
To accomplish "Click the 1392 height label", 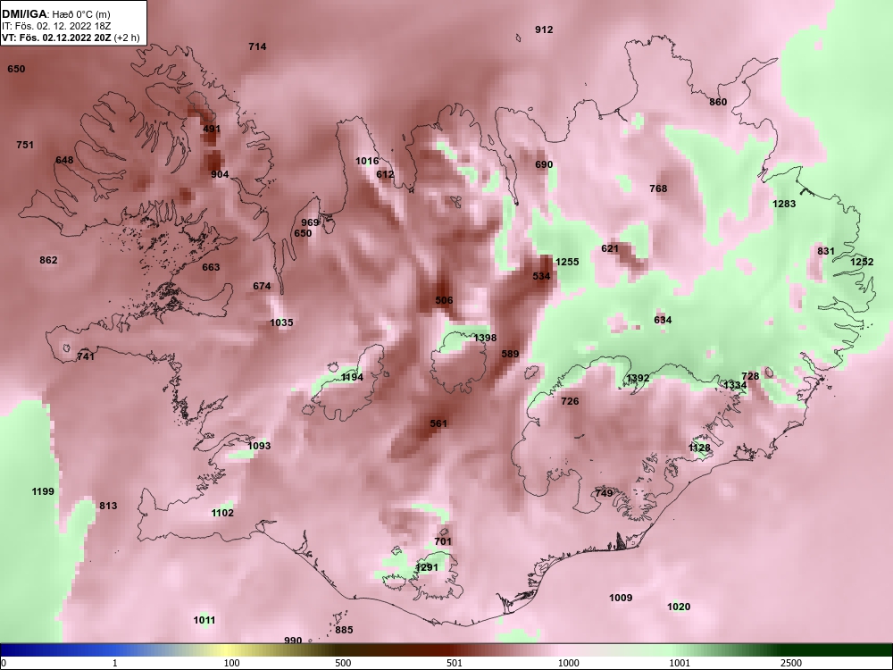I will pyautogui.click(x=638, y=378).
